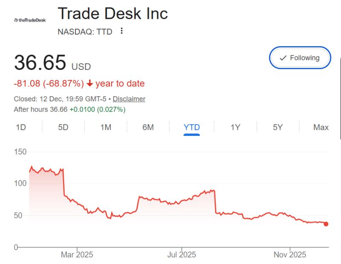
Task: Switch to the 6M range
Action: [148, 127]
